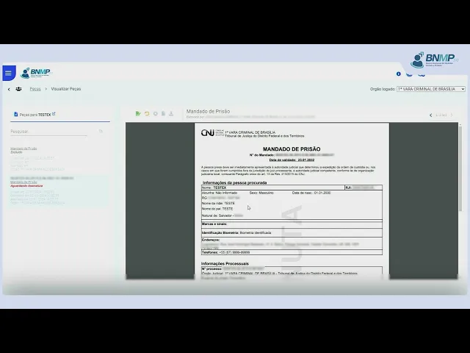Click the Data de validade 23.01.2032 text
This screenshot has height=353, width=470.
tap(292, 160)
